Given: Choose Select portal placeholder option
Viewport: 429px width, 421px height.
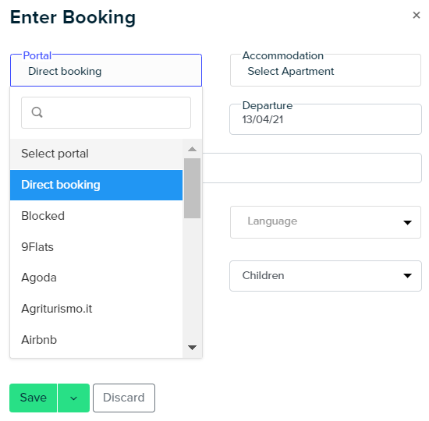Looking at the screenshot, I should pyautogui.click(x=96, y=154).
